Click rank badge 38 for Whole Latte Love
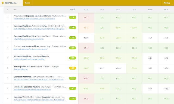The height and width of the screenshot is (104, 174). click(x=73, y=38)
